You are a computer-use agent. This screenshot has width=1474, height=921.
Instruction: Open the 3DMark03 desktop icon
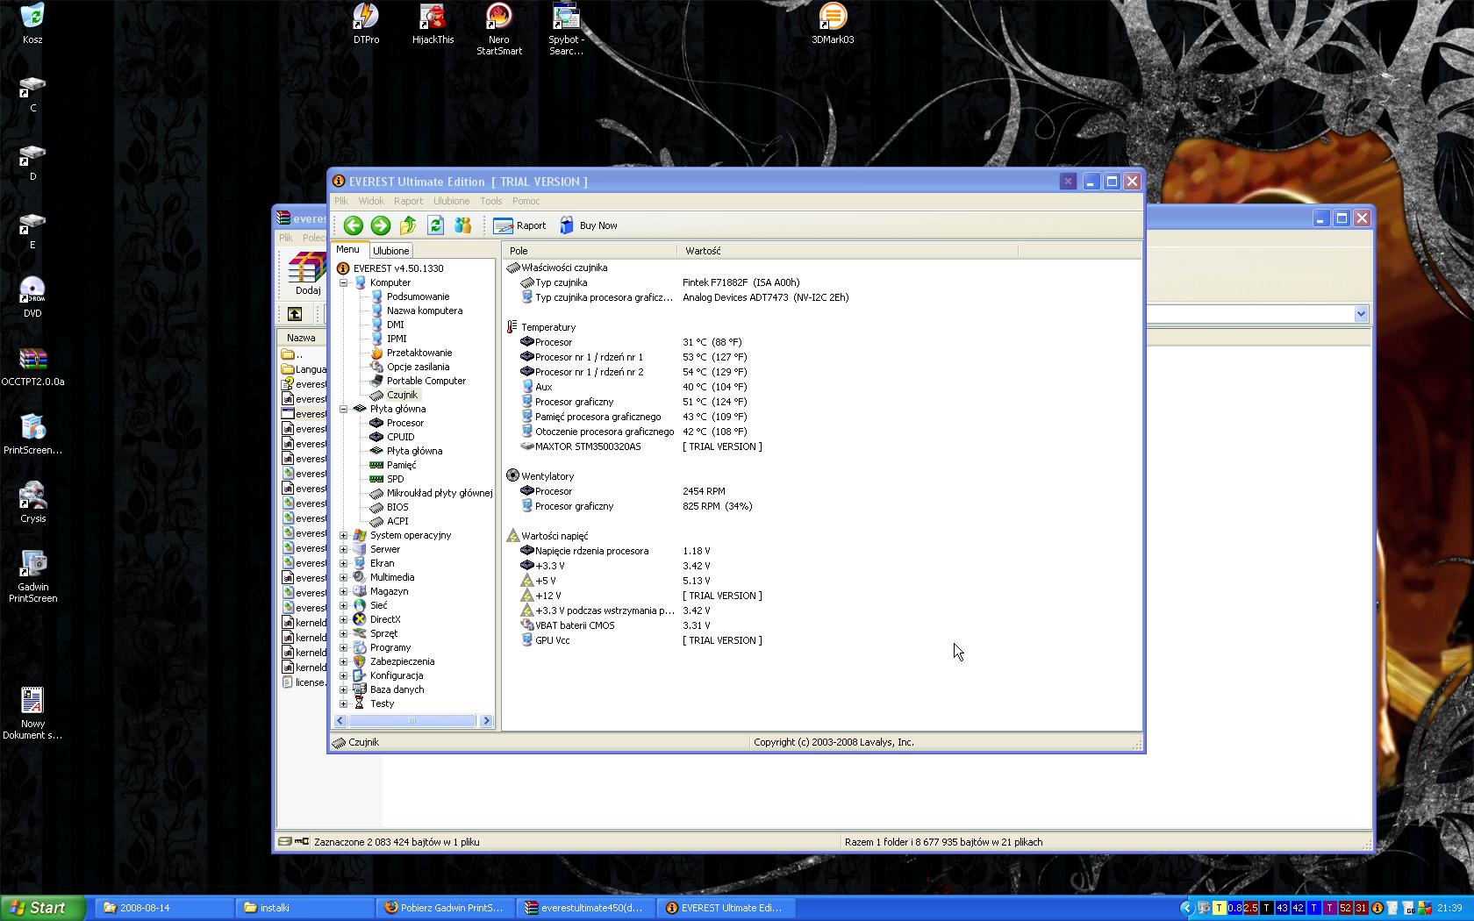pos(833,24)
